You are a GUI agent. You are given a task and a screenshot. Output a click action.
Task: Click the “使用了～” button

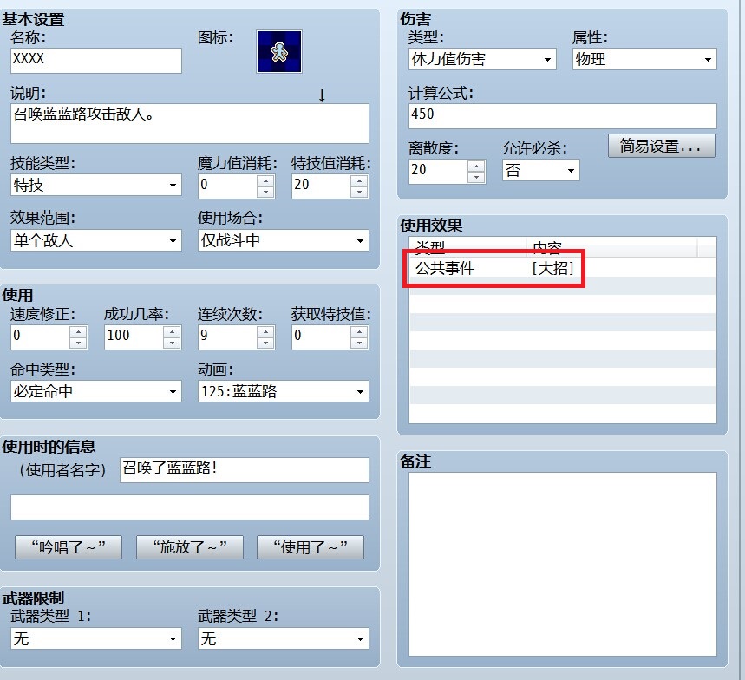(x=310, y=547)
